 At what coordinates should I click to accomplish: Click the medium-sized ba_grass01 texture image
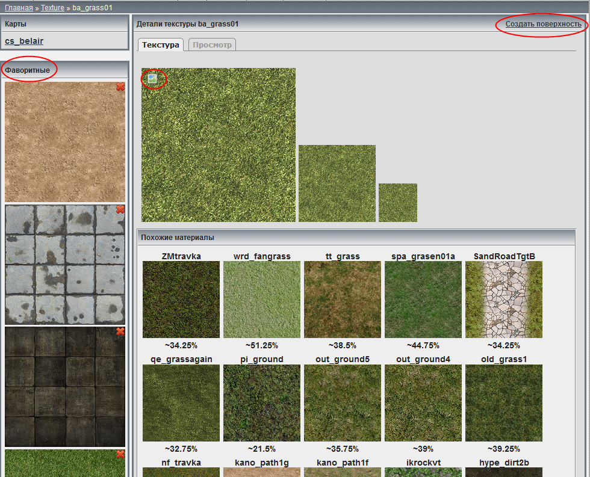coord(337,183)
